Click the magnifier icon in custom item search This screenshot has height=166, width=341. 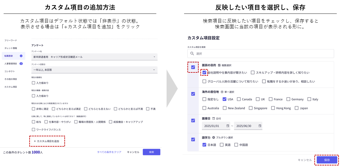[x=192, y=54]
